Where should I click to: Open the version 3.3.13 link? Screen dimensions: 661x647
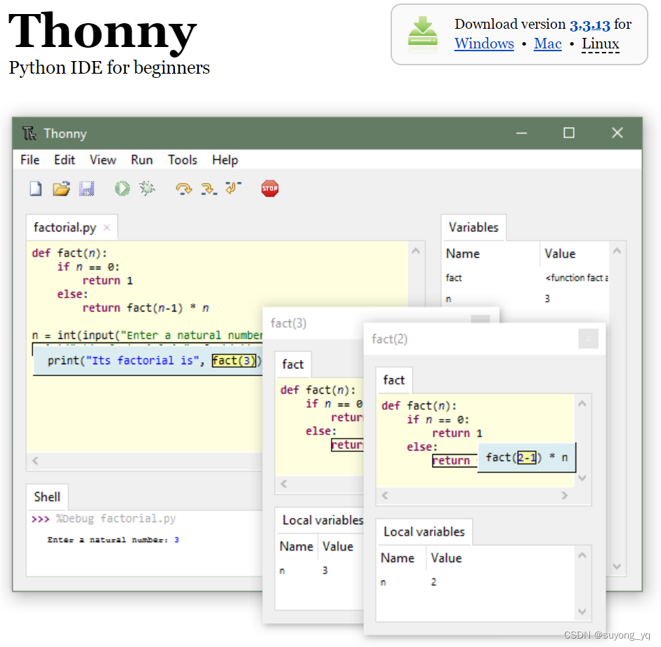point(590,25)
